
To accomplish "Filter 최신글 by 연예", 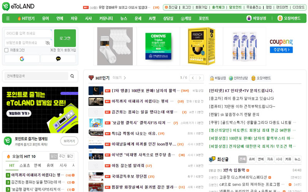I will coord(261,159).
